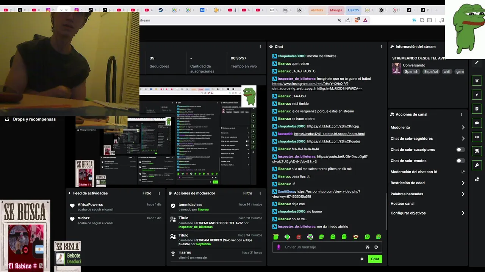Click the translate icon inside the message box
The width and height of the screenshot is (485, 272).
point(367,247)
